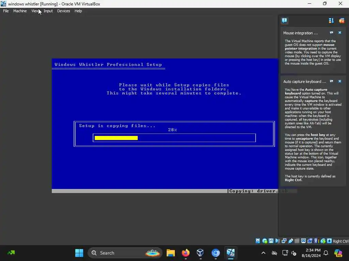The width and height of the screenshot is (349, 261).
Task: Click the 'Copying: driver' status text
Action: click(254, 191)
